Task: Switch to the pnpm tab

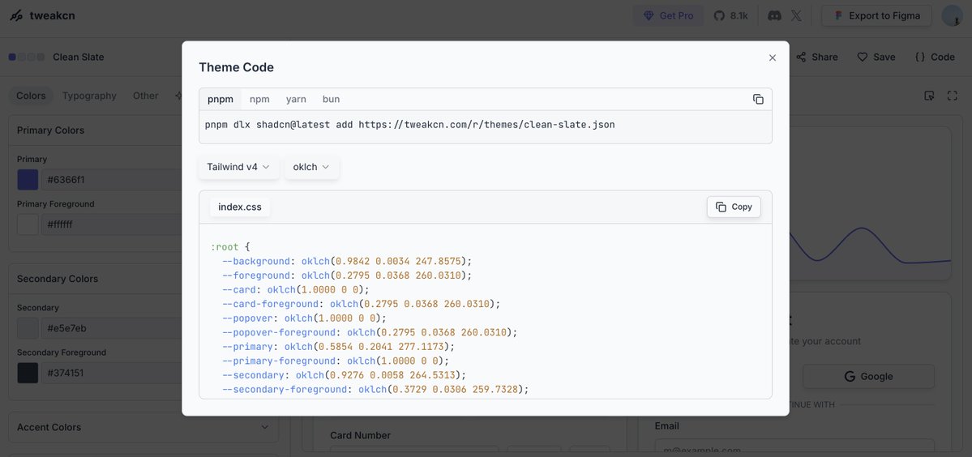Action: (221, 99)
